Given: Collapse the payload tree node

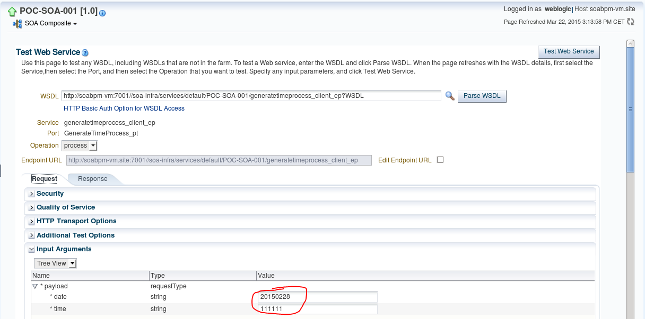Looking at the screenshot, I should (x=35, y=286).
